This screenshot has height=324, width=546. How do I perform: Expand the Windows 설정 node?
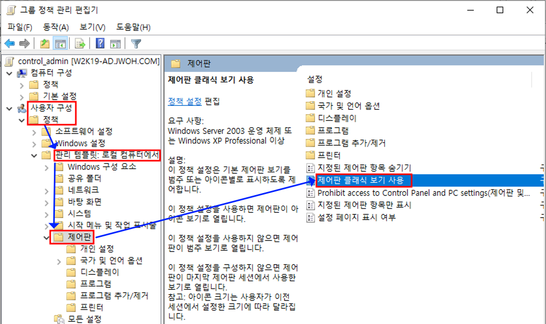[x=34, y=144]
